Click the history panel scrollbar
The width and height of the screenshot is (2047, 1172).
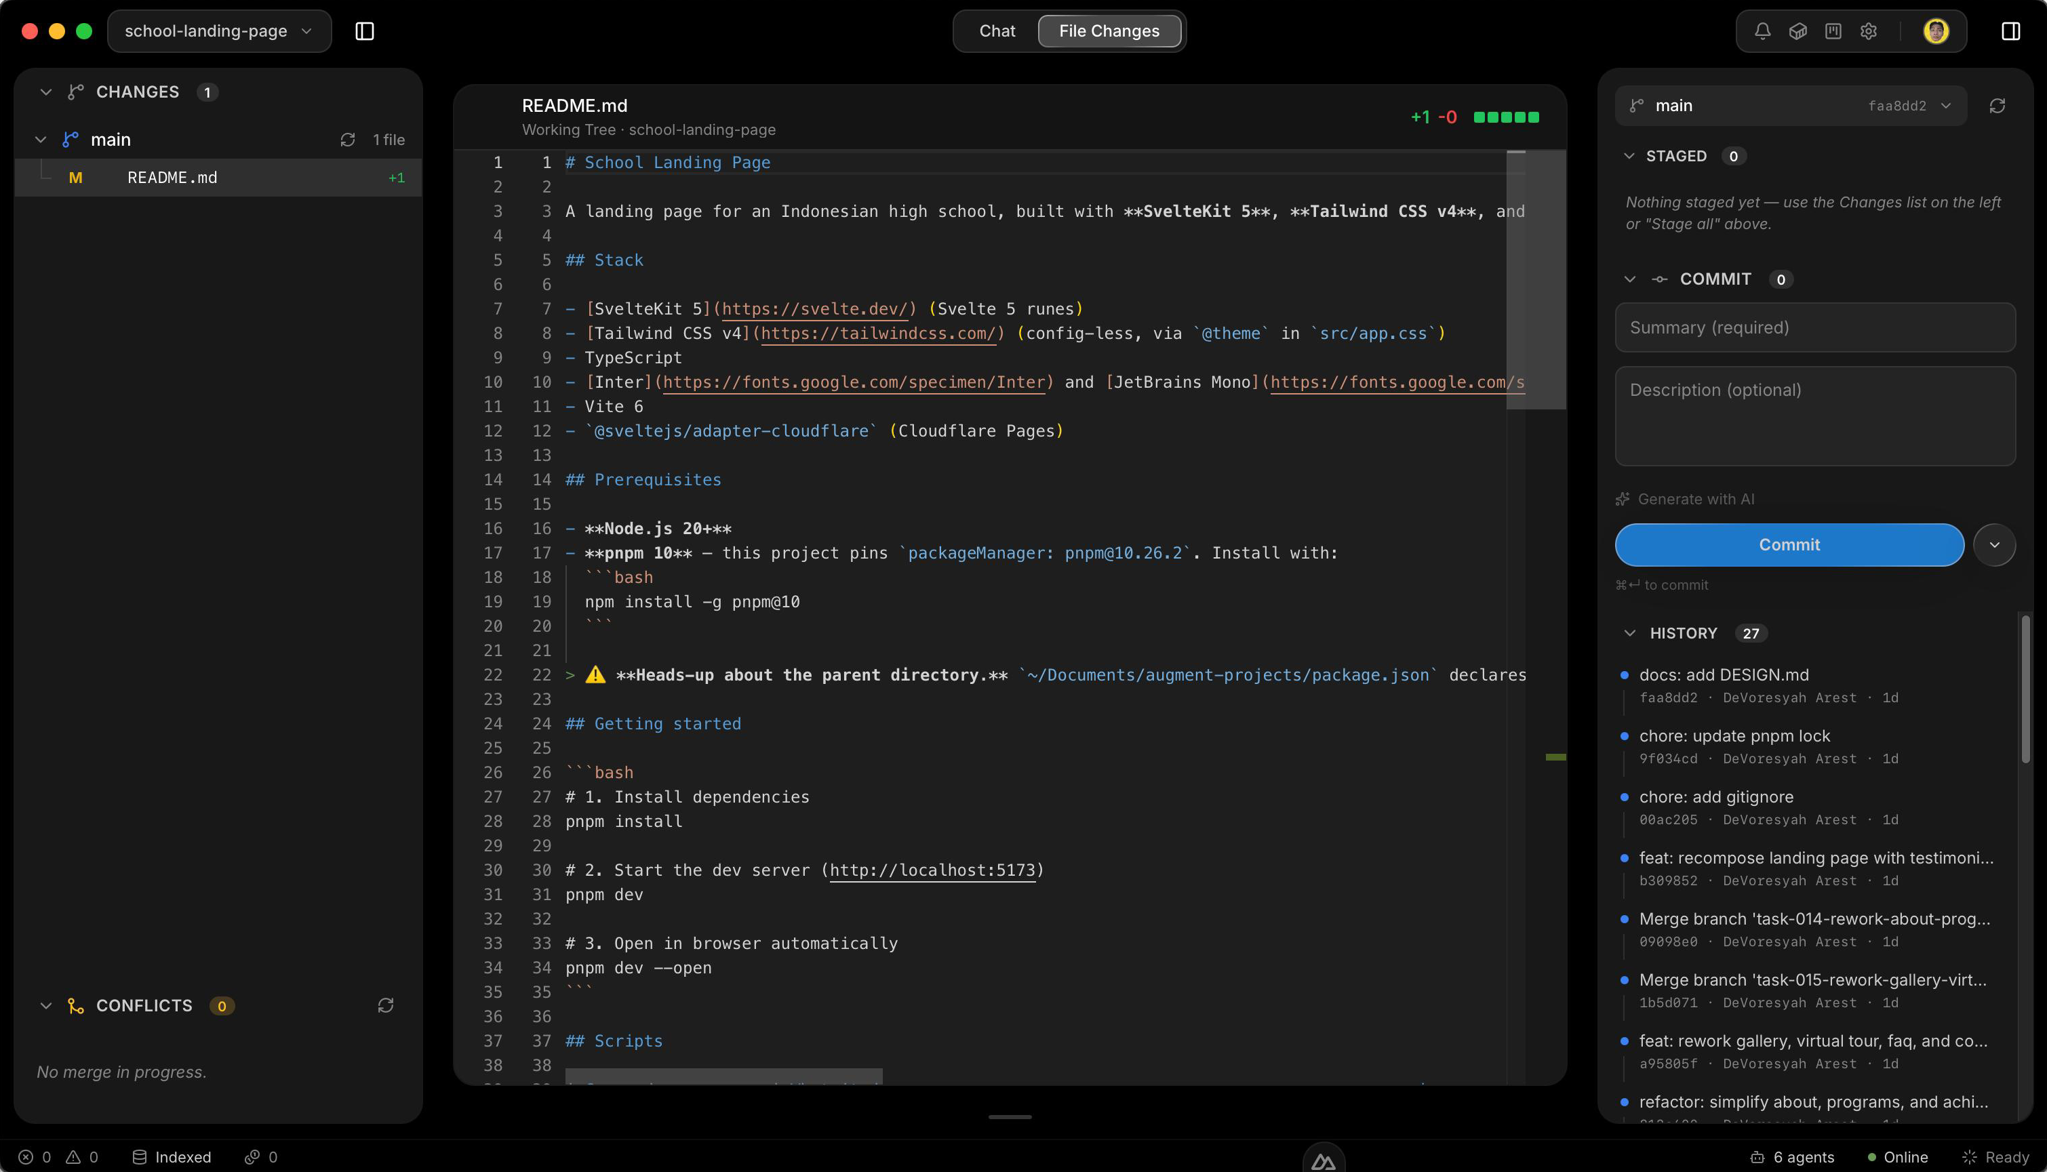(2025, 689)
